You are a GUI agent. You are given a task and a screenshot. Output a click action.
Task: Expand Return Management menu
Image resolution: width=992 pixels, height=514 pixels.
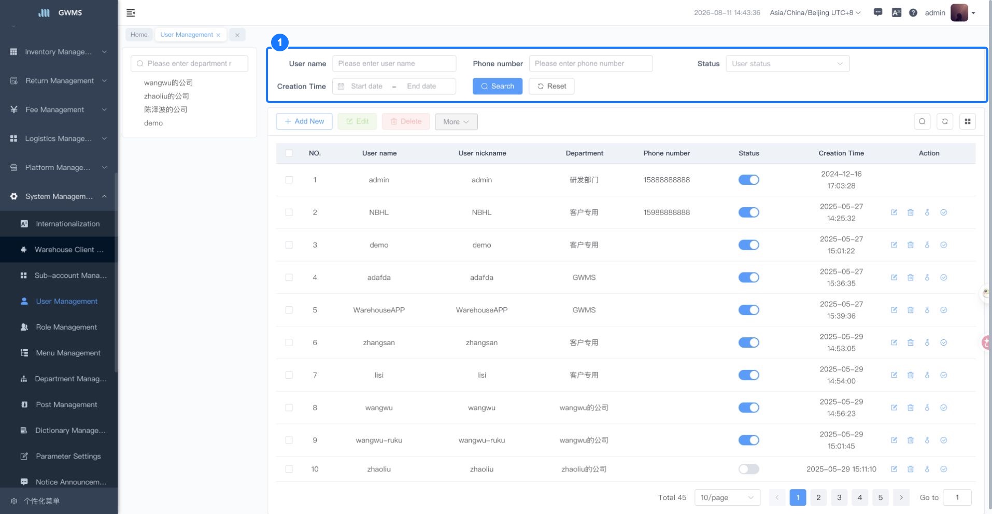pos(59,81)
